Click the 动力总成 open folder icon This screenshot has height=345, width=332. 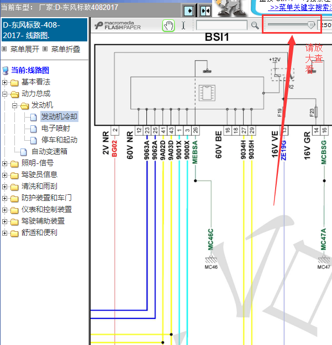[x=14, y=94]
